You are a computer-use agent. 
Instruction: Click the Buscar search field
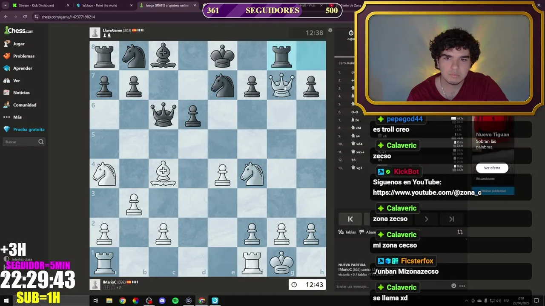(x=24, y=142)
